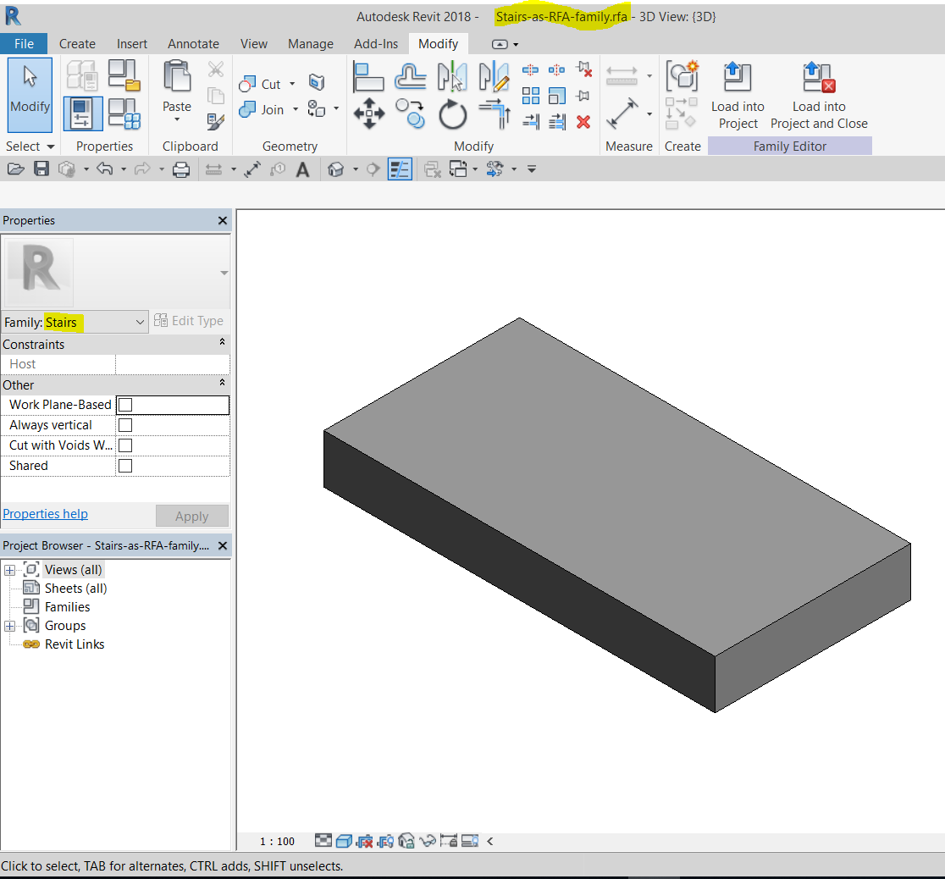Open Family Types in Properties panel
This screenshot has width=945, height=879.
[x=124, y=113]
